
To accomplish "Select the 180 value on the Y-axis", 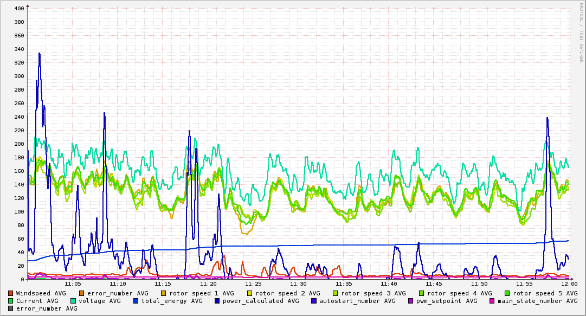I will [x=19, y=158].
